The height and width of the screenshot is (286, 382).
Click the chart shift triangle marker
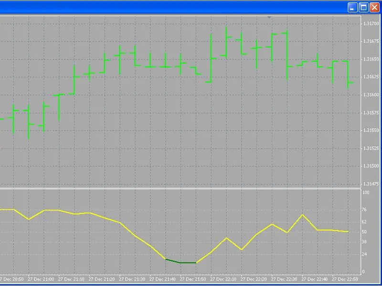269,17
